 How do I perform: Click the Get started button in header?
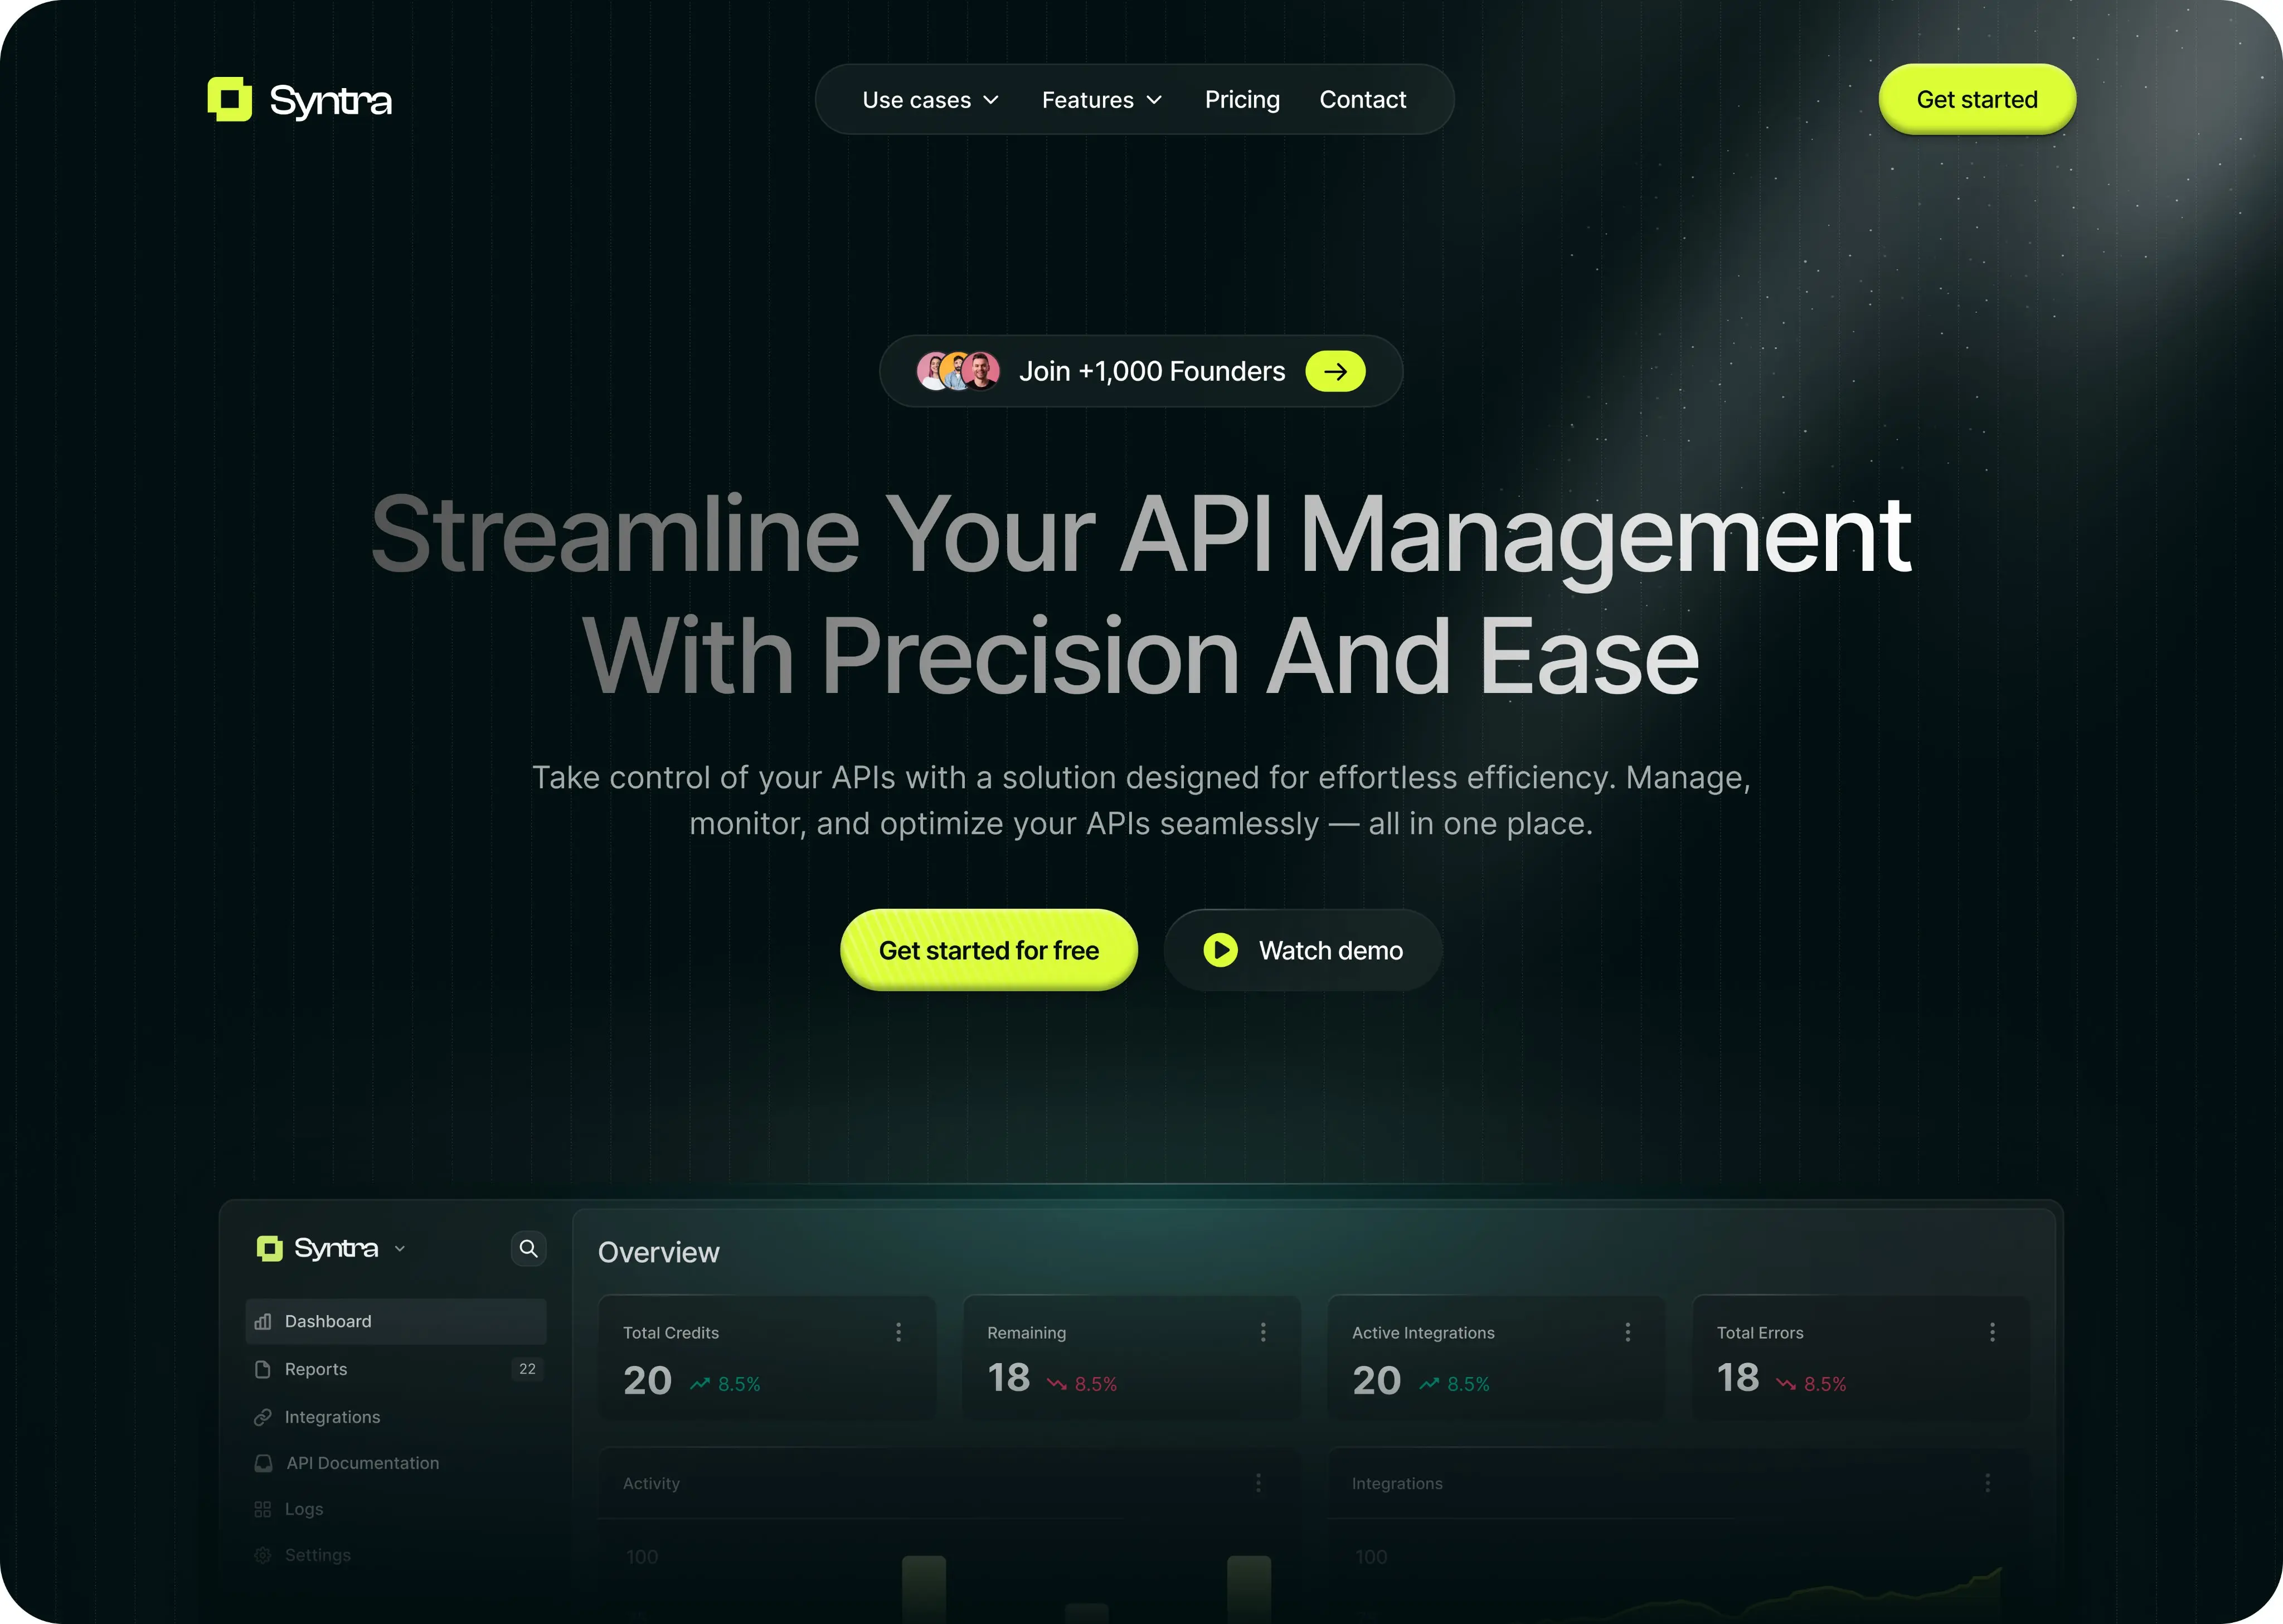coord(1976,99)
